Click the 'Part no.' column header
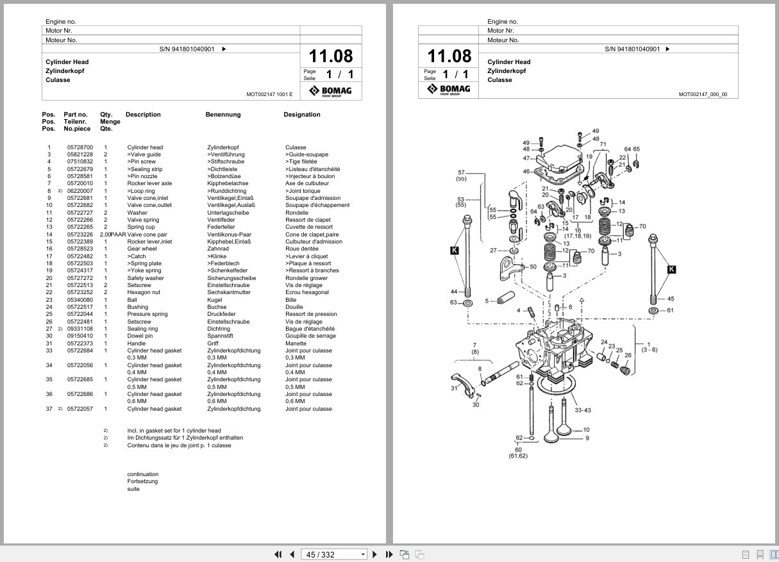This screenshot has width=779, height=562. (x=76, y=115)
